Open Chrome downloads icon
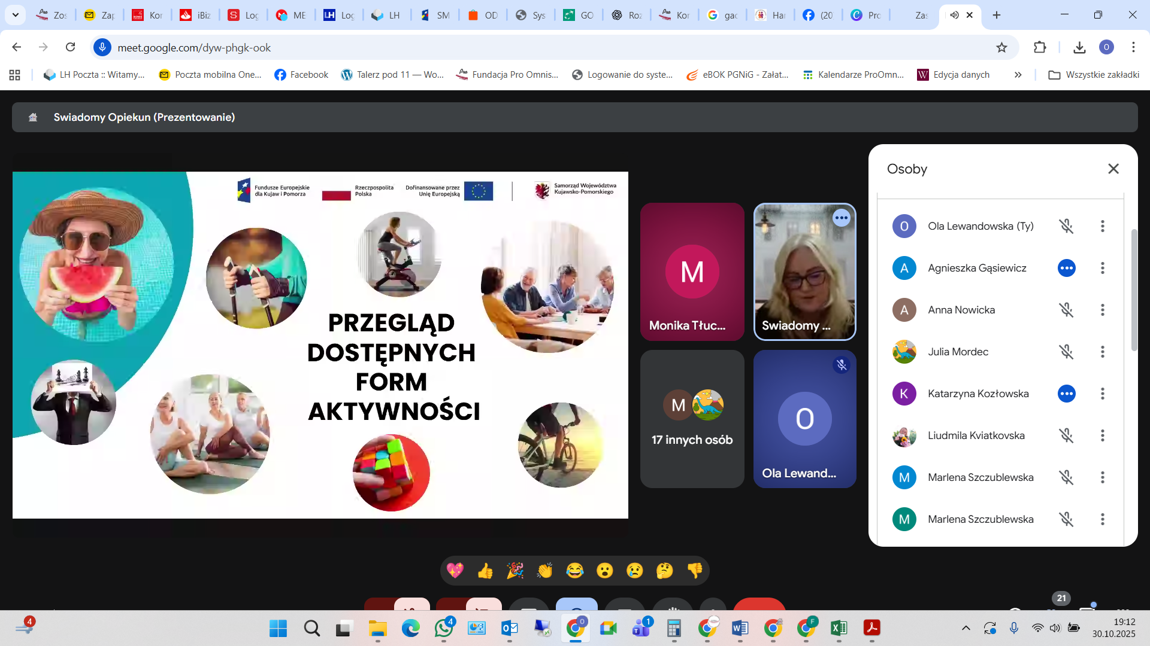The height and width of the screenshot is (646, 1150). click(1079, 47)
